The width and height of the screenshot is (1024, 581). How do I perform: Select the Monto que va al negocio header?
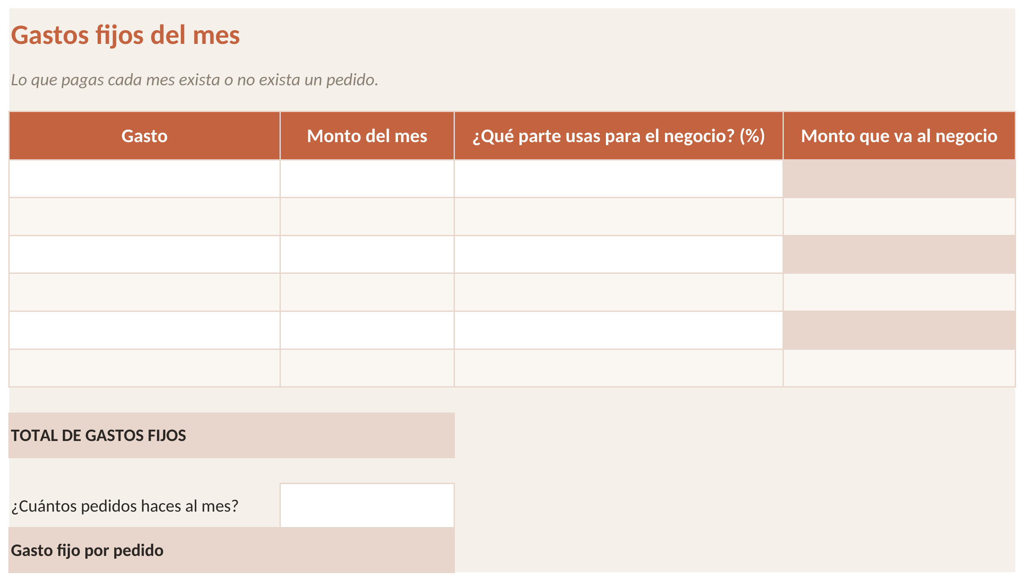pos(899,136)
